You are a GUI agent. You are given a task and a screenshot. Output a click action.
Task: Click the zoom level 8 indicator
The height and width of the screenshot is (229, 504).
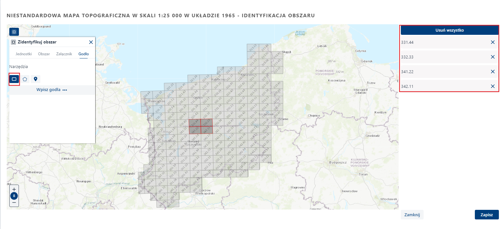click(14, 196)
